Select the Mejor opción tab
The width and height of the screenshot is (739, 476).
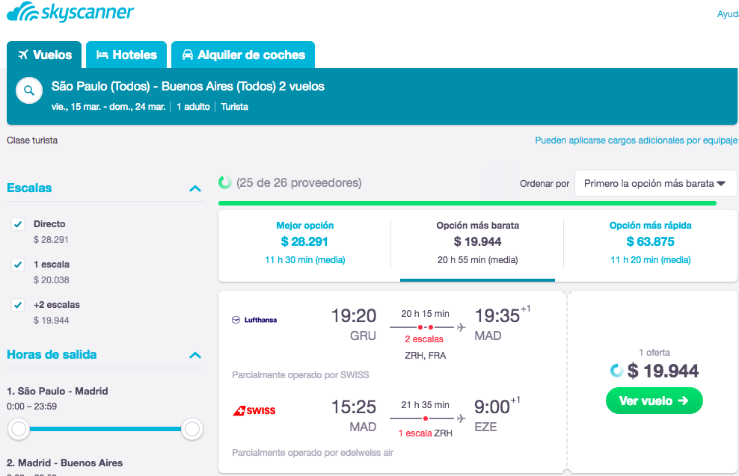tap(304, 242)
